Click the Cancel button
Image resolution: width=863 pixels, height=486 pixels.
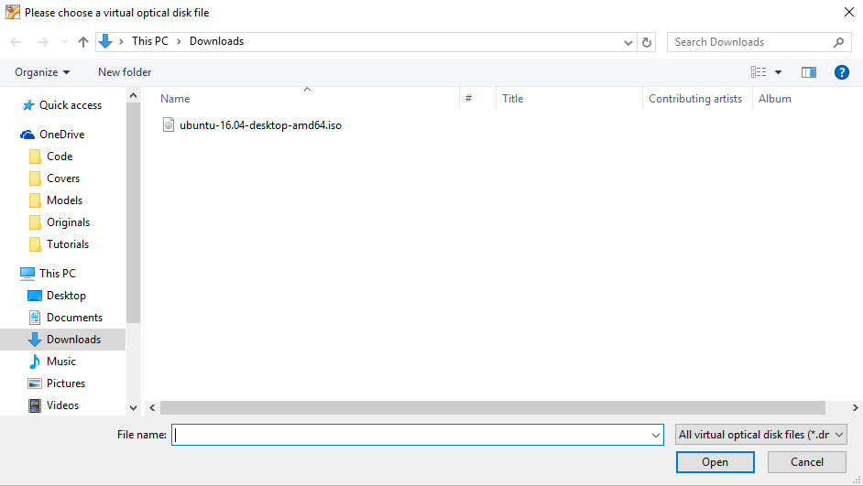807,462
